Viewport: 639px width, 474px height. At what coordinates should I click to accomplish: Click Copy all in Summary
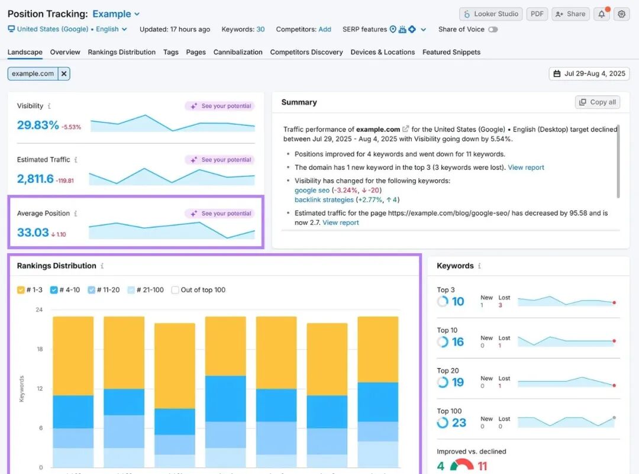point(598,102)
